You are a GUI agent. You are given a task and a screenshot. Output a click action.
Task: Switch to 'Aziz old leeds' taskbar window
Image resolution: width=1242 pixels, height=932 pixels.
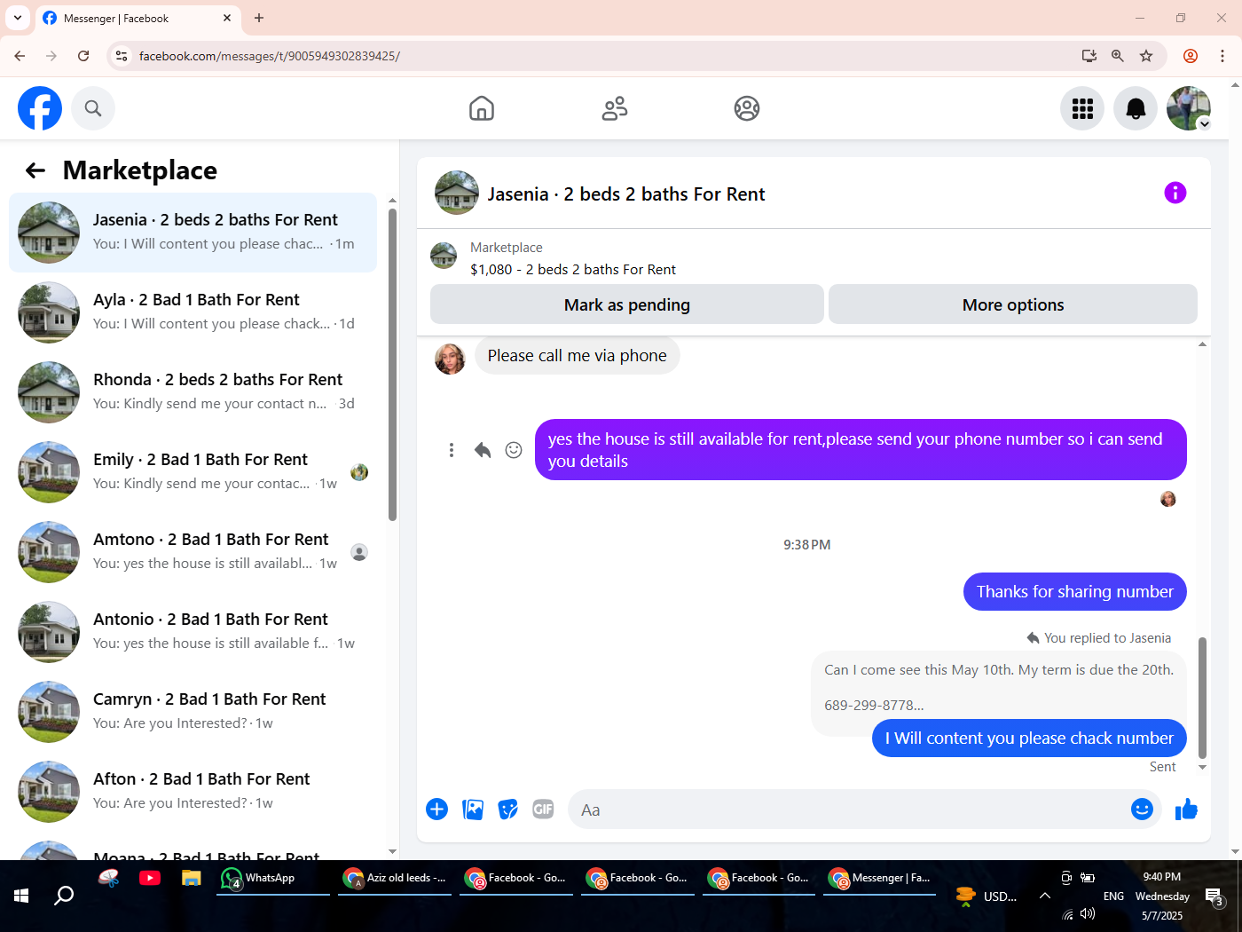pyautogui.click(x=396, y=878)
